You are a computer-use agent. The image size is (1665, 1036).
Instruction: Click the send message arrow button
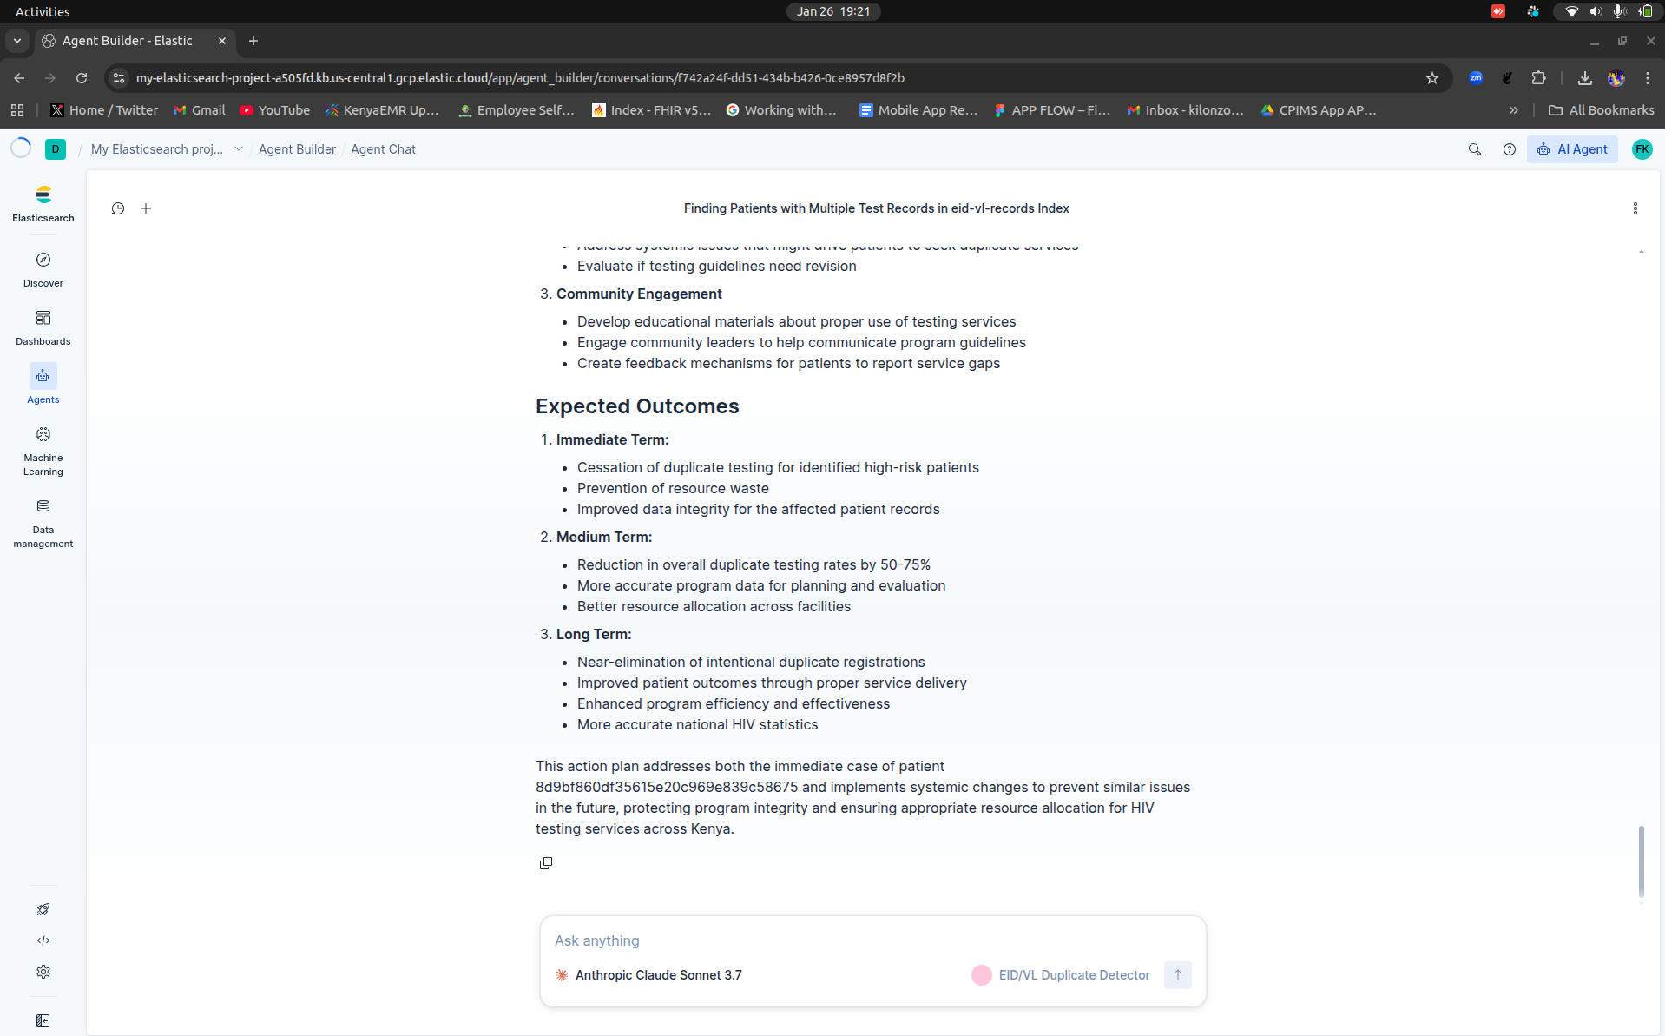tap(1177, 975)
